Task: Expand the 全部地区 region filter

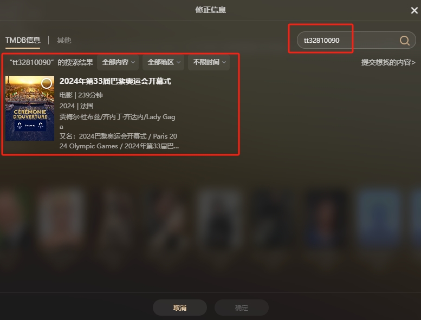Action: point(163,62)
